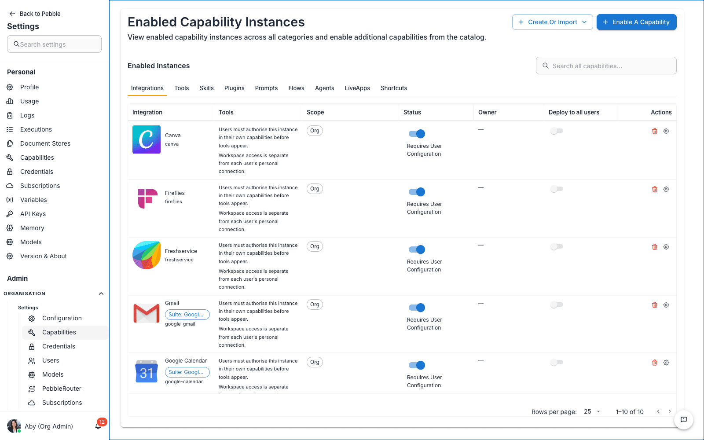Enable Deploy to all users for Canva
Viewport: 704px width, 440px height.
[557, 131]
